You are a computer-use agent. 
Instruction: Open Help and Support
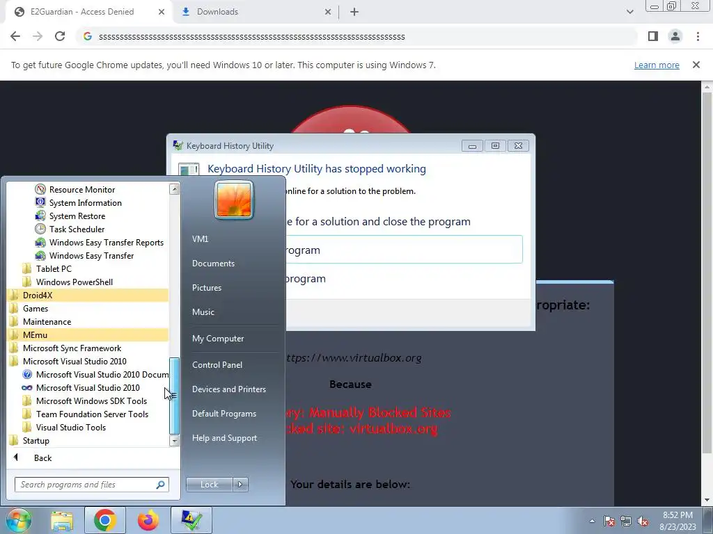[x=225, y=438]
